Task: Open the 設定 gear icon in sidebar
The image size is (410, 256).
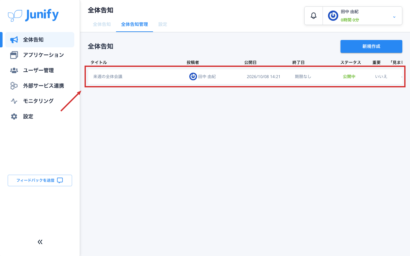Action: click(x=14, y=116)
